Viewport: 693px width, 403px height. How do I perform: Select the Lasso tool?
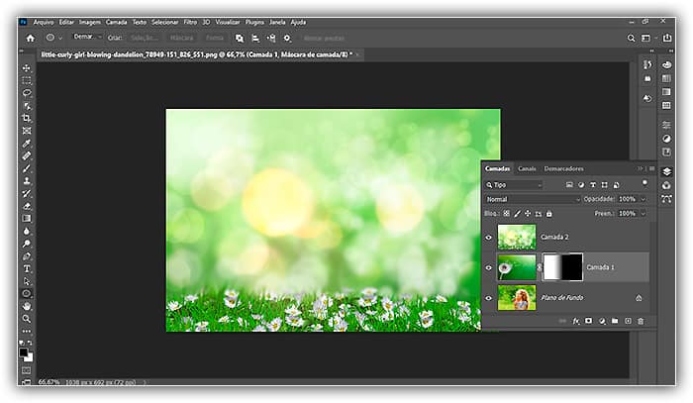(27, 93)
